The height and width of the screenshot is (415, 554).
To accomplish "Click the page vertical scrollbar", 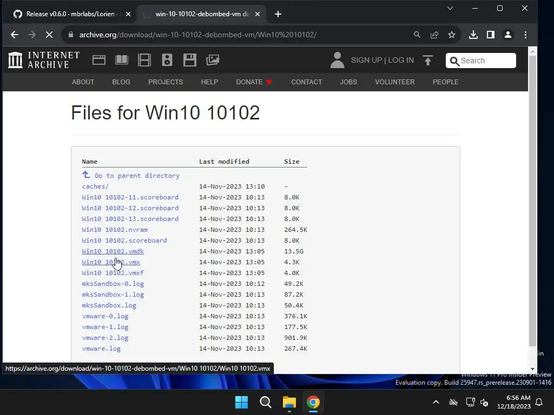I will point(532,201).
